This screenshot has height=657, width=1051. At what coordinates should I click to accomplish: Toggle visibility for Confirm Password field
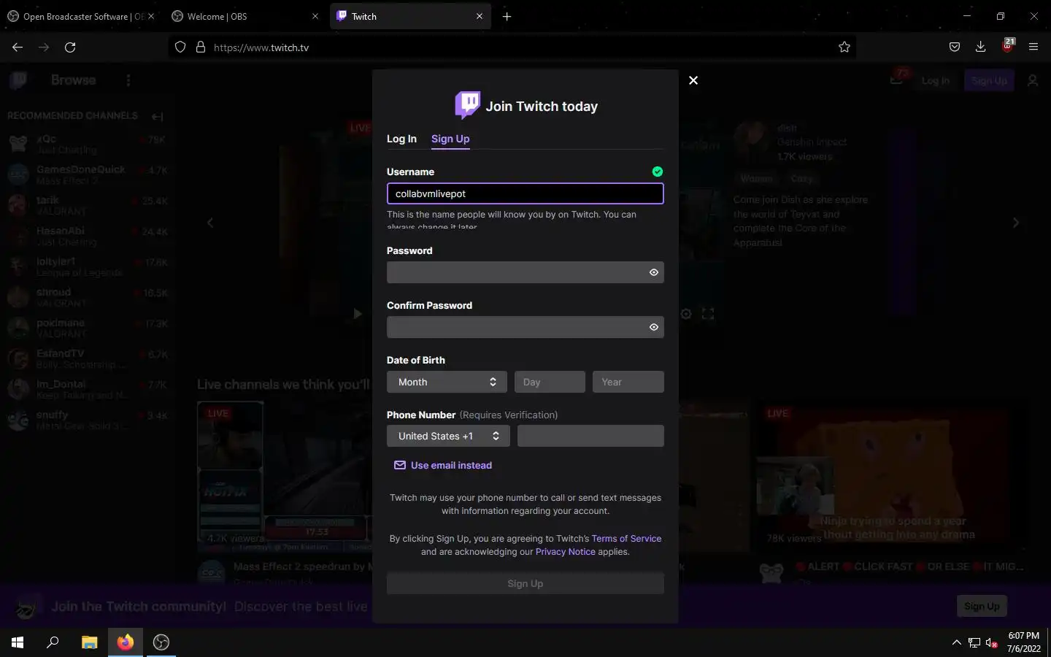[x=654, y=327]
